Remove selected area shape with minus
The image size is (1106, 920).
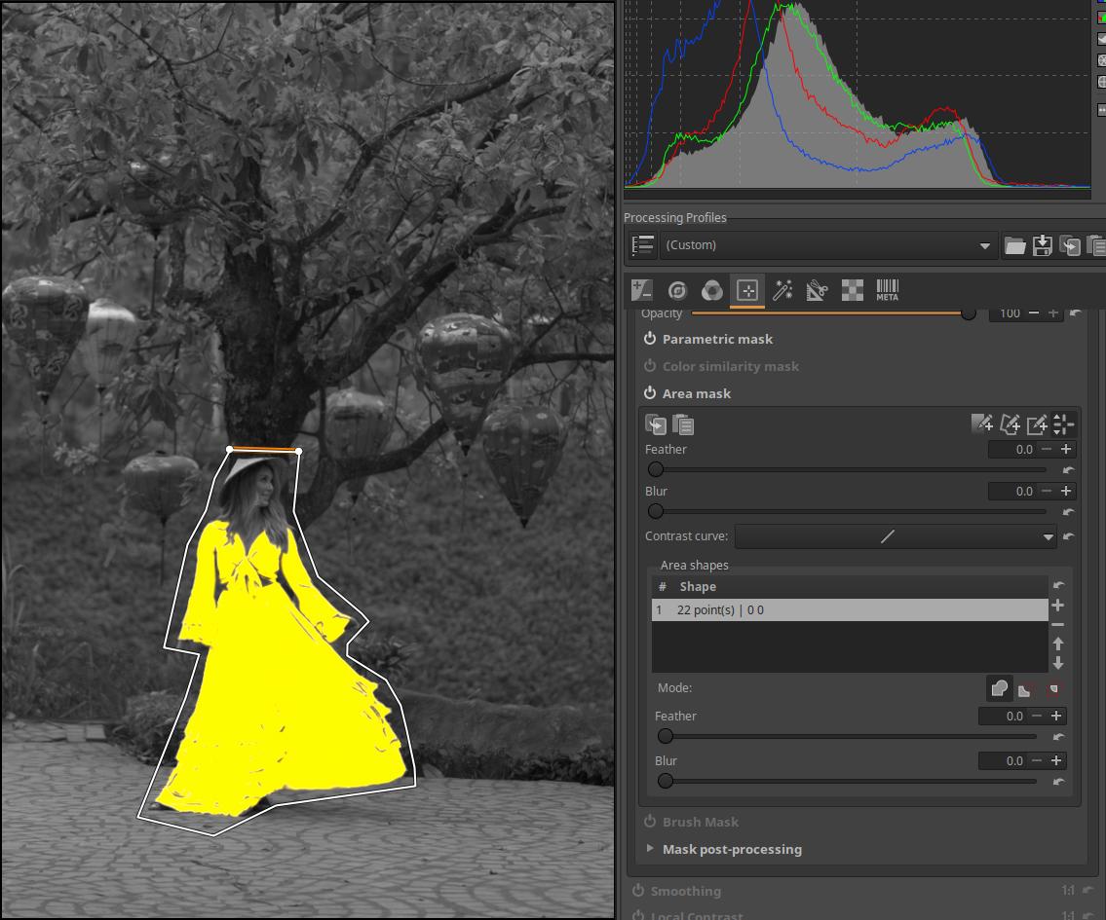[1058, 624]
